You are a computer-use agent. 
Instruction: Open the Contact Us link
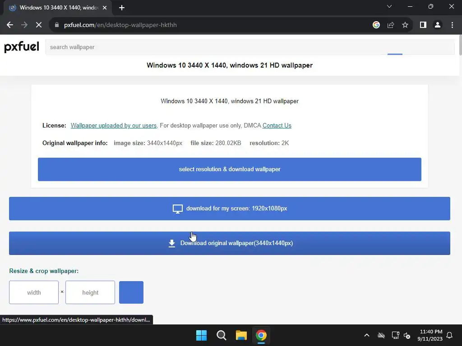pyautogui.click(x=277, y=125)
